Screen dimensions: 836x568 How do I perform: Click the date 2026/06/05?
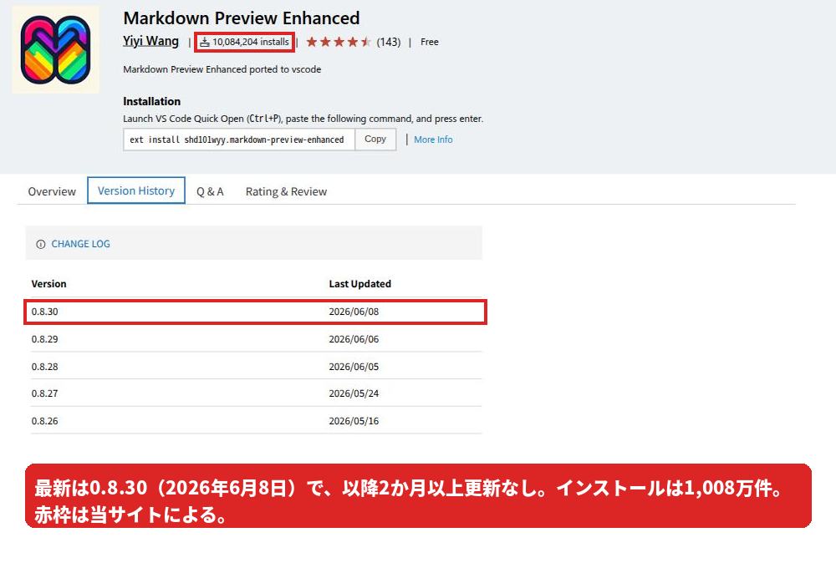click(x=354, y=368)
